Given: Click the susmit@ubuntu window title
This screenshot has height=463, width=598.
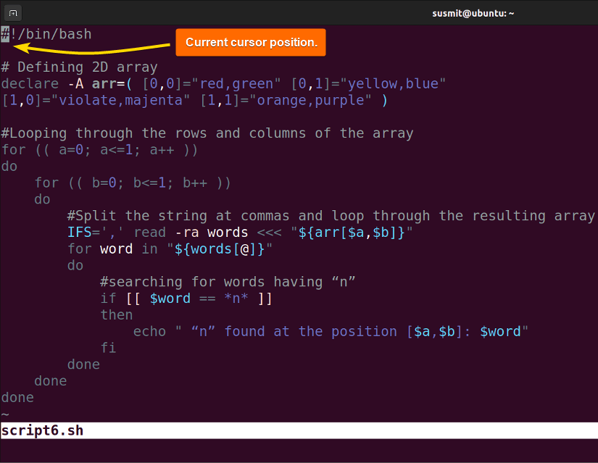Looking at the screenshot, I should pos(473,13).
